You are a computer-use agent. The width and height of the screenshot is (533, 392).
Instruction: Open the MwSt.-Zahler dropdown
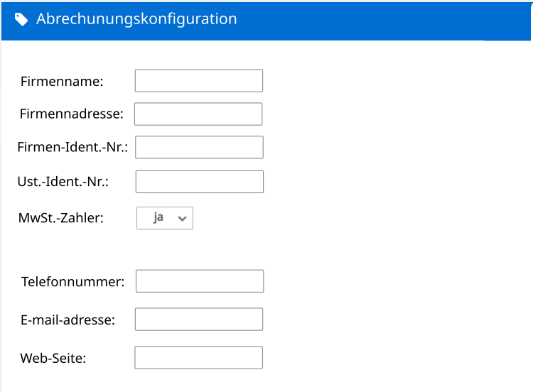[165, 218]
